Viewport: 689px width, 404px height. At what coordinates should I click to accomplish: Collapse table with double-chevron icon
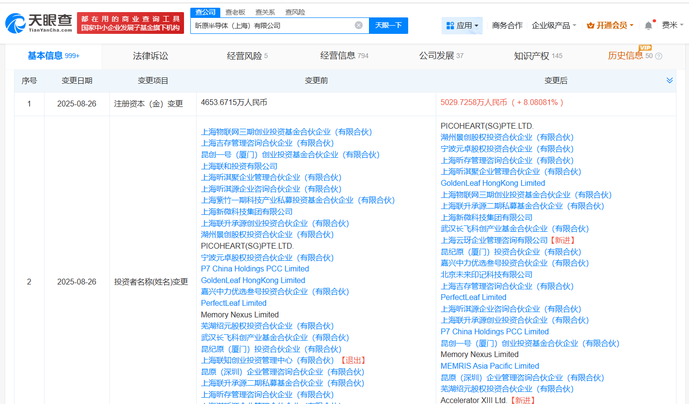coord(670,80)
